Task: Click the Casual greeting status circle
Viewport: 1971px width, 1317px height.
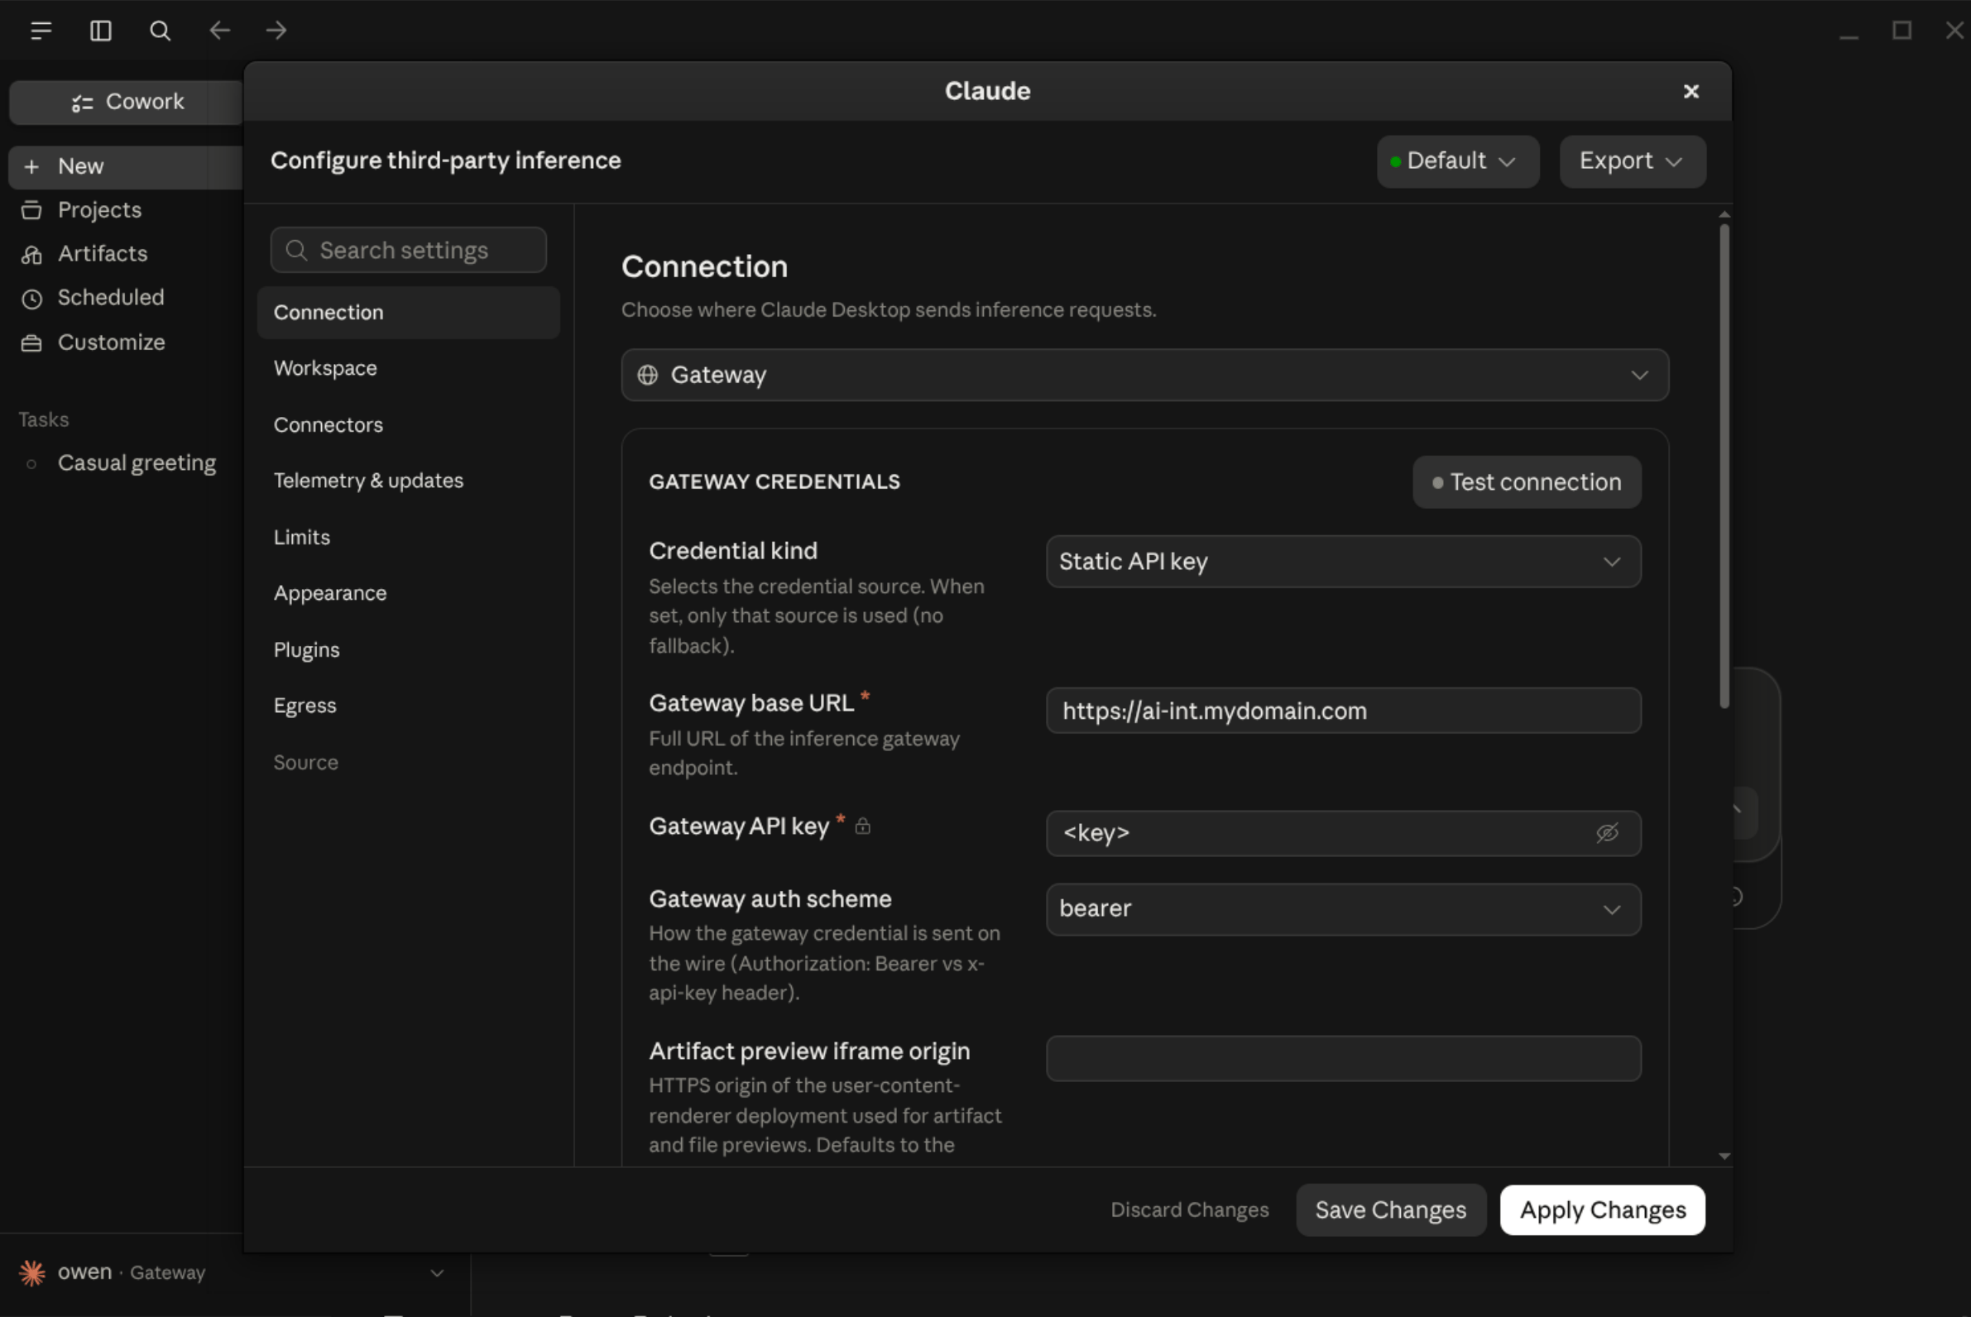Action: tap(31, 463)
